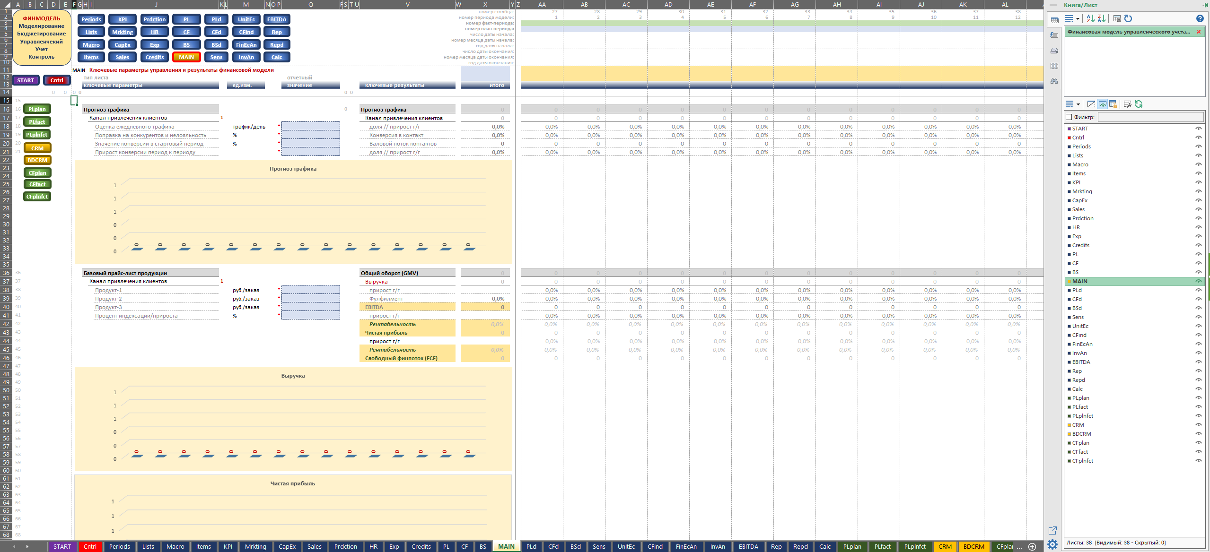Screen dimensions: 1210x552
Task: Click the blue Periods navigation button
Action: [91, 19]
